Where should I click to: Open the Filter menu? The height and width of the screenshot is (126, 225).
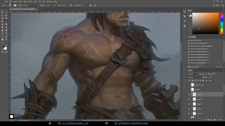[x=36, y=1]
